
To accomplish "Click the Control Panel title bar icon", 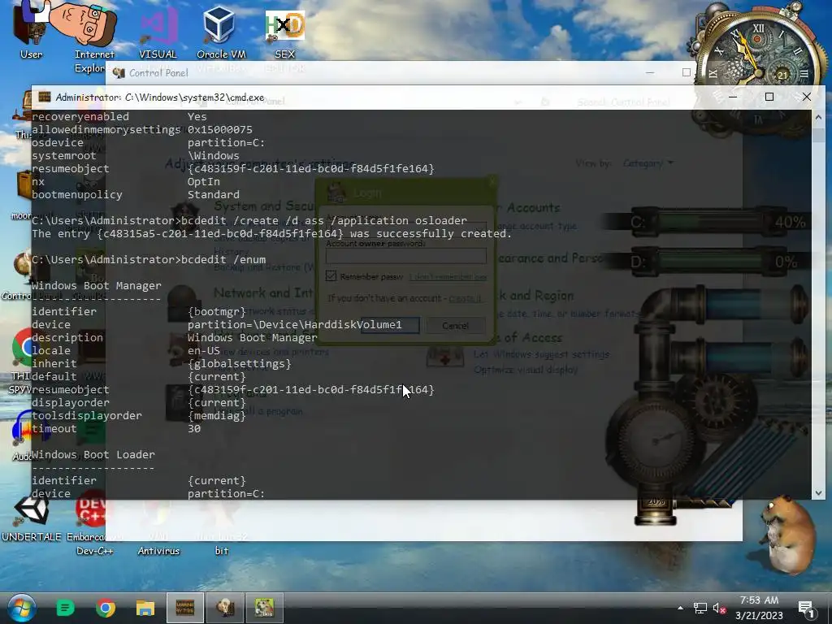I will point(119,72).
